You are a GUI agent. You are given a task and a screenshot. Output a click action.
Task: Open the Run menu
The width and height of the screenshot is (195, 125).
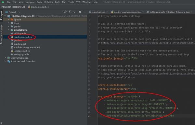pos(64,2)
